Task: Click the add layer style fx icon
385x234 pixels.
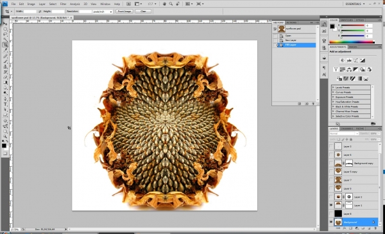Action: [344, 228]
